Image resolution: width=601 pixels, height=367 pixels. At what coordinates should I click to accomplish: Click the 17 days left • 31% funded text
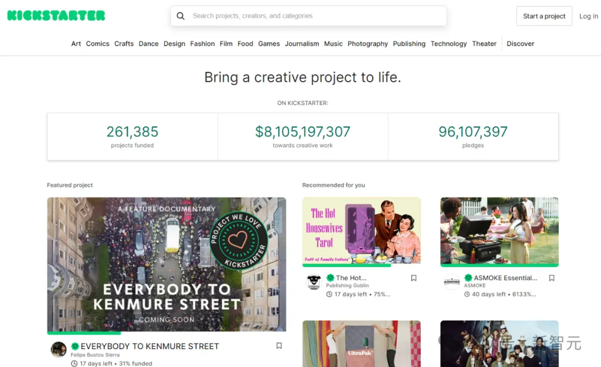pos(116,364)
